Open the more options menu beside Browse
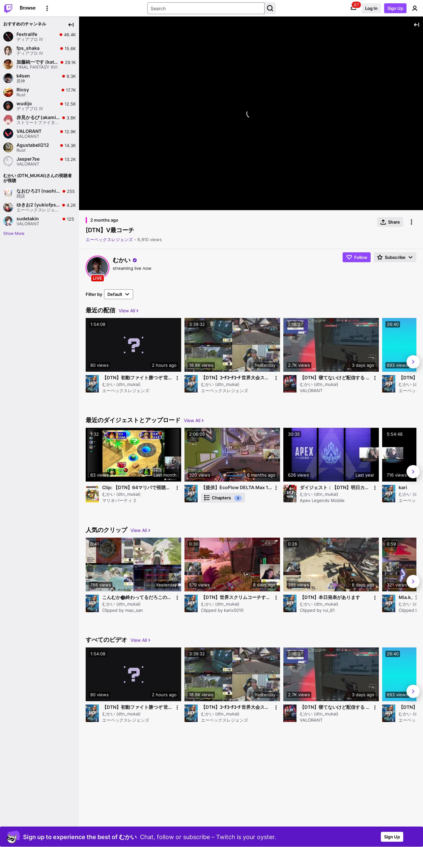The width and height of the screenshot is (423, 847). [x=47, y=8]
